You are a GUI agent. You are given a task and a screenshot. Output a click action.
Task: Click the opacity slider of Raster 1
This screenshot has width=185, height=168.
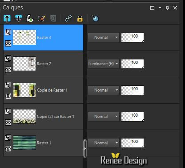pyautogui.click(x=133, y=143)
